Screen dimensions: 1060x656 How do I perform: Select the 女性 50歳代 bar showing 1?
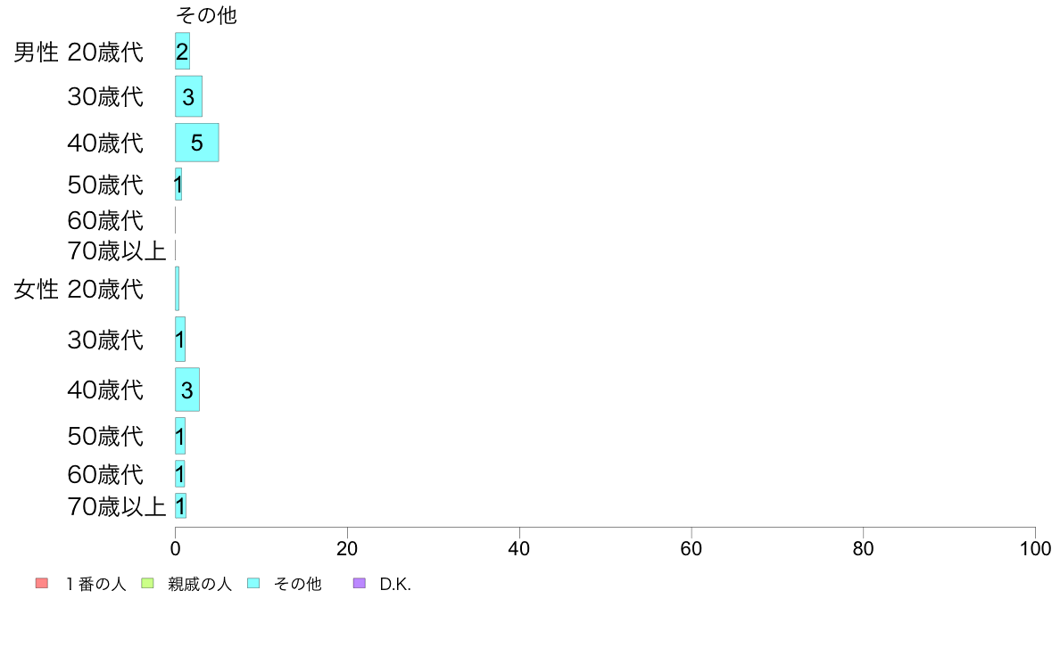[180, 436]
